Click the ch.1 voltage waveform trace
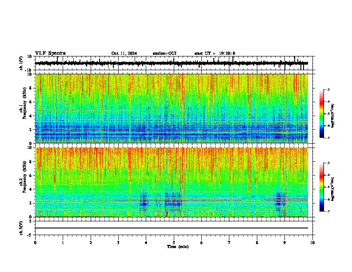352x272 pixels. pyautogui.click(x=171, y=63)
